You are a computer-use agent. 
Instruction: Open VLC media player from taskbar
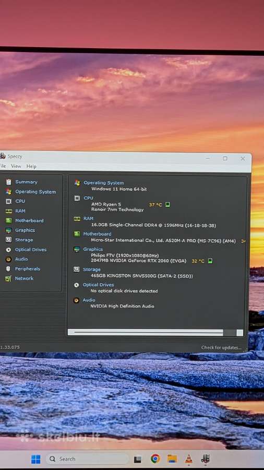[x=188, y=459]
